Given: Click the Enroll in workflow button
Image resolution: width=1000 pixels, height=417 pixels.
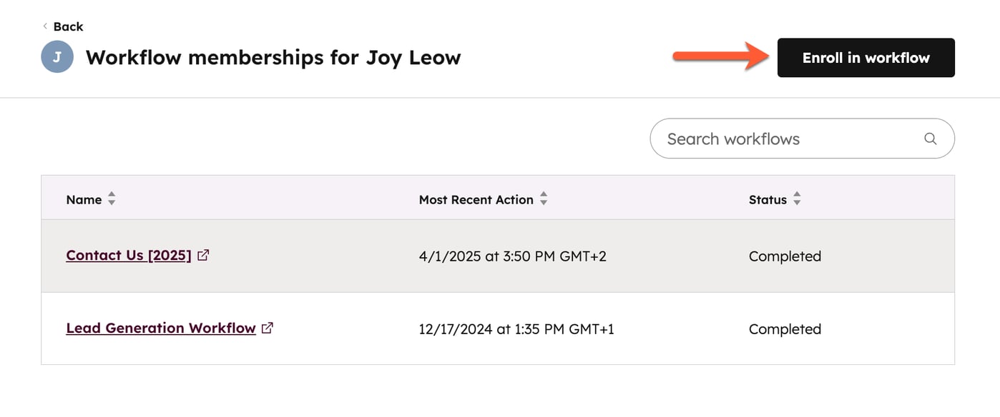Looking at the screenshot, I should point(866,57).
